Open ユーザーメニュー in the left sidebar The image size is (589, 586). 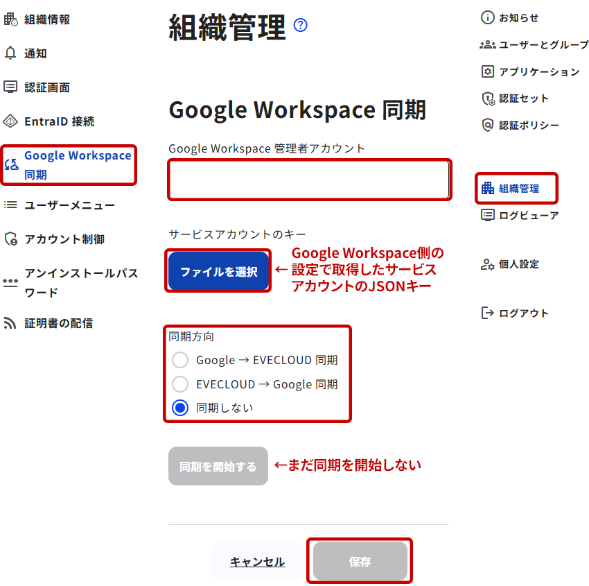[x=69, y=205]
